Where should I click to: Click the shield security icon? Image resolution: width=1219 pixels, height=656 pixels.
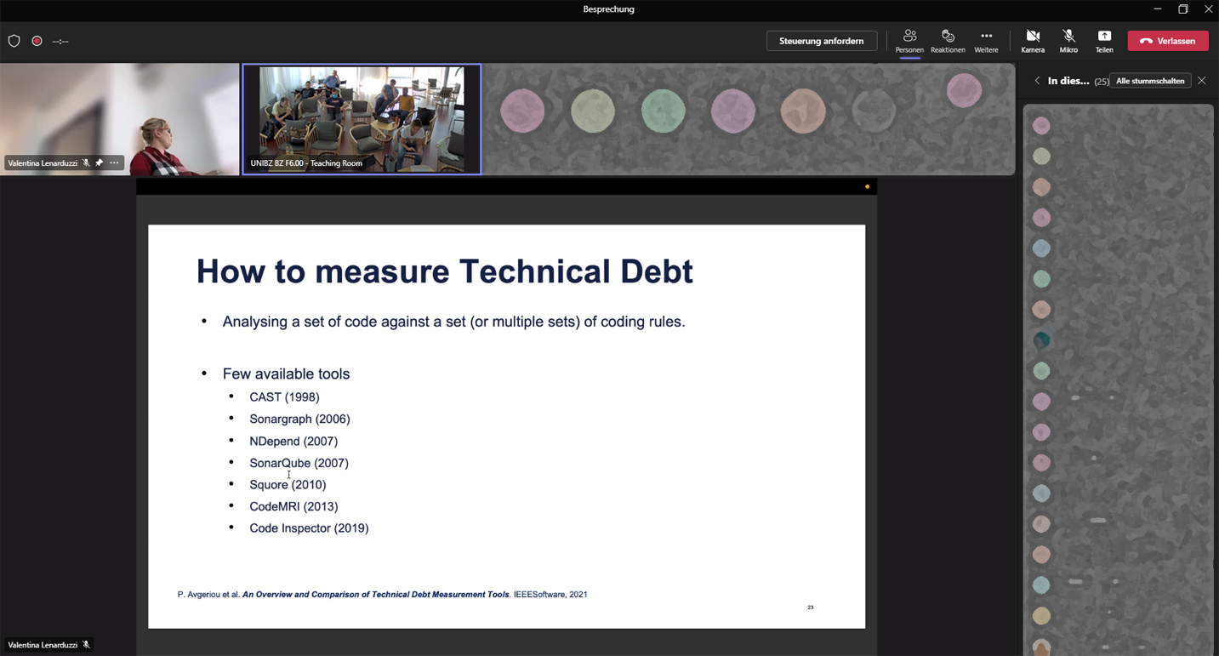point(14,41)
